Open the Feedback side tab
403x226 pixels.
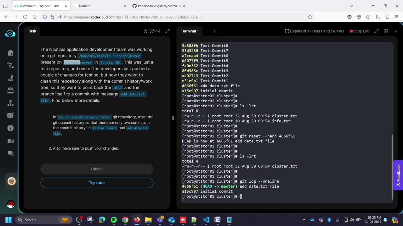[x=398, y=175]
